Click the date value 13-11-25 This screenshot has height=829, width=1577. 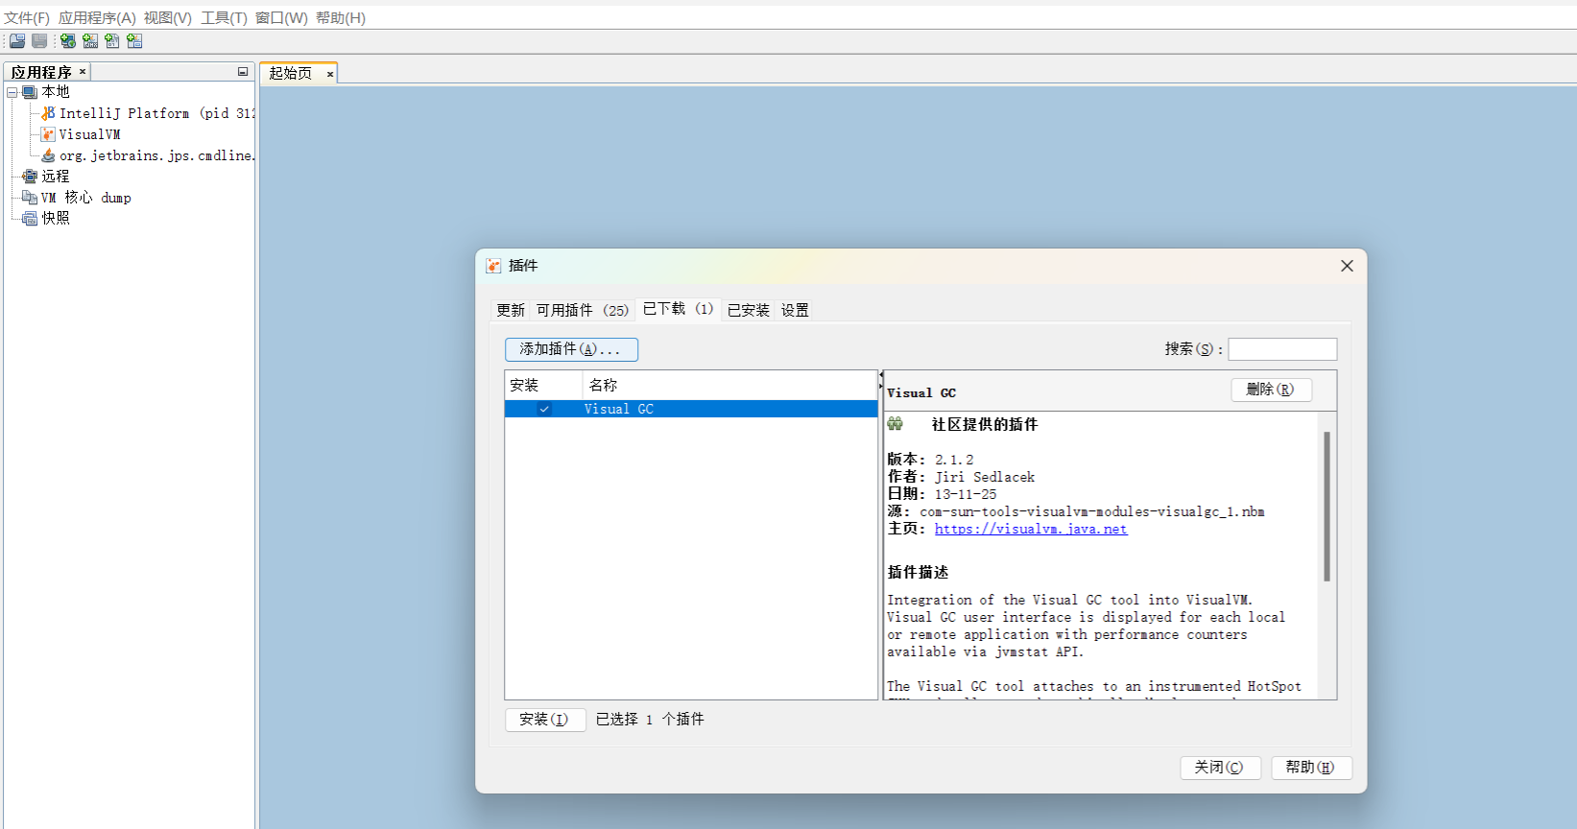coord(966,494)
